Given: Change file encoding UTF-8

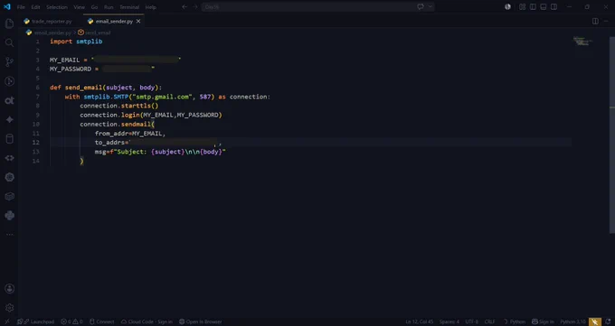Looking at the screenshot, I should click(x=472, y=321).
